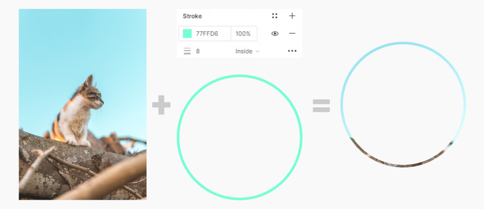Screen dimensions: 484x209
Task: Open the 77FFD6 mint color swatch
Action: pos(187,34)
